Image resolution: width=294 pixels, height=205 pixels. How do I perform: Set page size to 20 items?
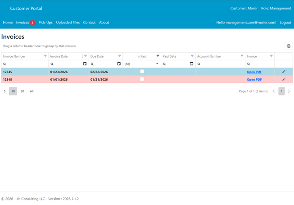(x=23, y=91)
